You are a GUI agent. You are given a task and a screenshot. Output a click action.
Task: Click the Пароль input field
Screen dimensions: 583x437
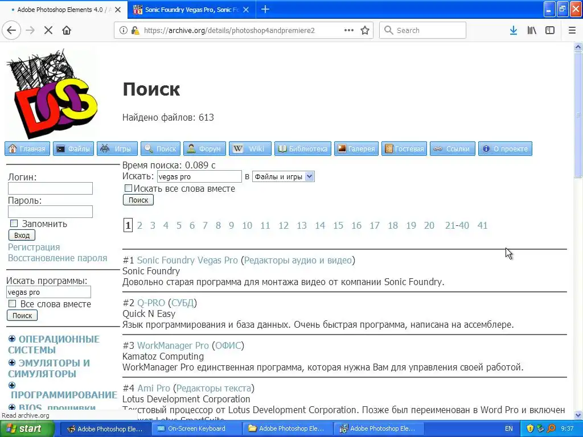pos(50,212)
